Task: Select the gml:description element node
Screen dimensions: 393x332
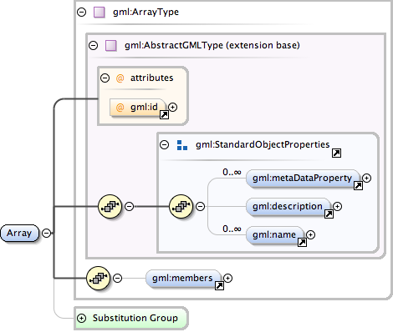Action: coord(288,207)
